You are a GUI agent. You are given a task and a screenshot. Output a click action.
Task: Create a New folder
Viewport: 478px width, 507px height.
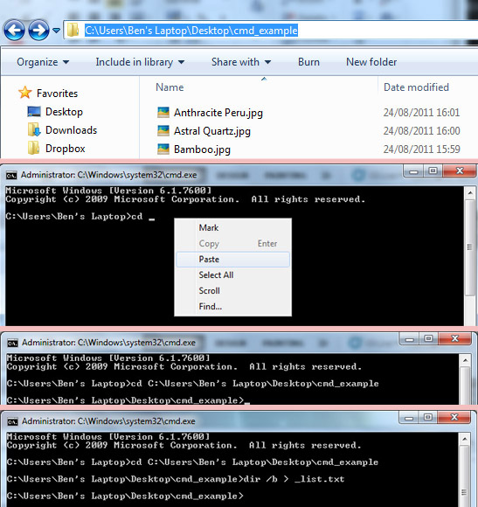click(371, 62)
